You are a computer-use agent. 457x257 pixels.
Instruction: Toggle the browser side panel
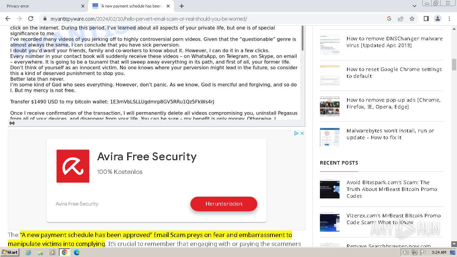[426, 19]
